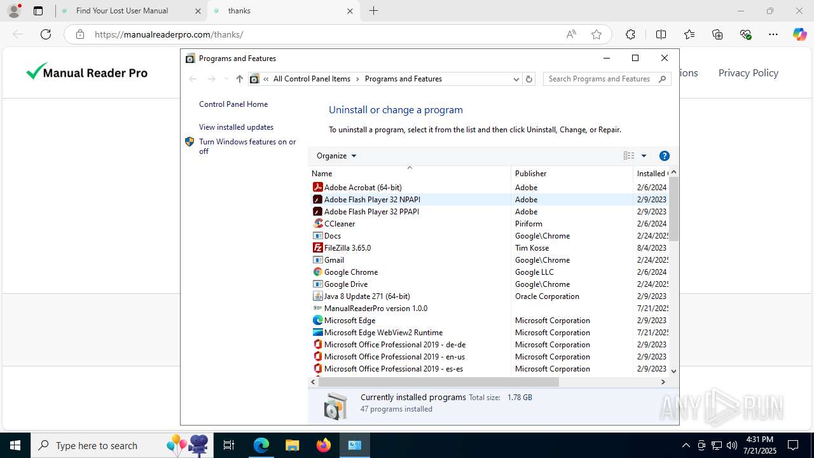
Task: Close the thanks browser tab
Action: tap(350, 11)
